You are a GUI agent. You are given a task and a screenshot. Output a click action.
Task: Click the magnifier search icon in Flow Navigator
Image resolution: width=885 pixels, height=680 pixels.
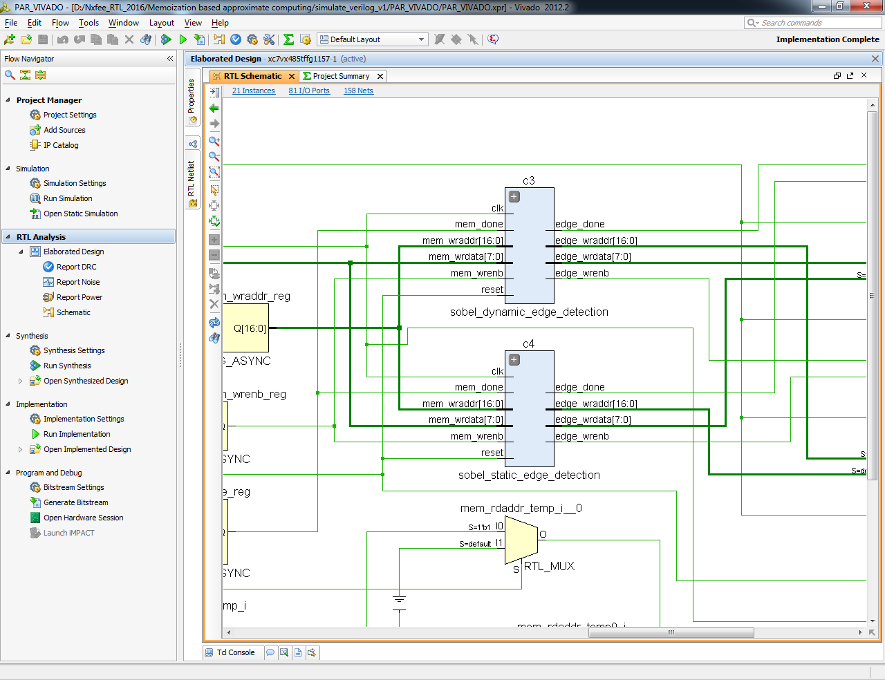(x=10, y=75)
